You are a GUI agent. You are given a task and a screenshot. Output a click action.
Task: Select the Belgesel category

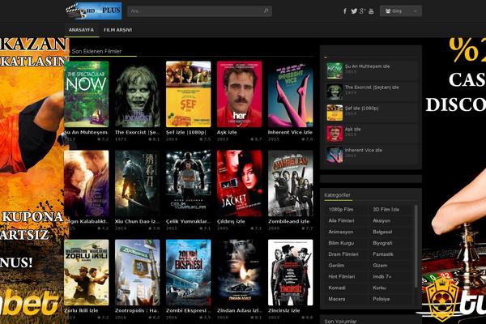coord(382,232)
